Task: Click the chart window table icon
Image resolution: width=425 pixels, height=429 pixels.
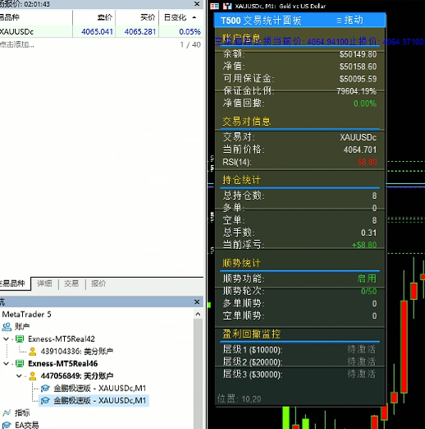Action: (214, 6)
